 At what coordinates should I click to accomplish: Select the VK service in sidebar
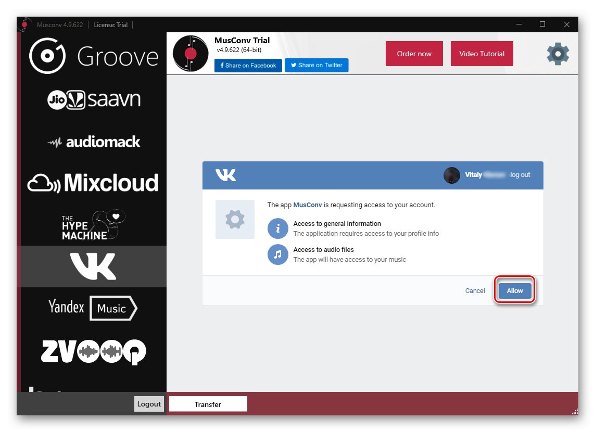click(x=93, y=266)
